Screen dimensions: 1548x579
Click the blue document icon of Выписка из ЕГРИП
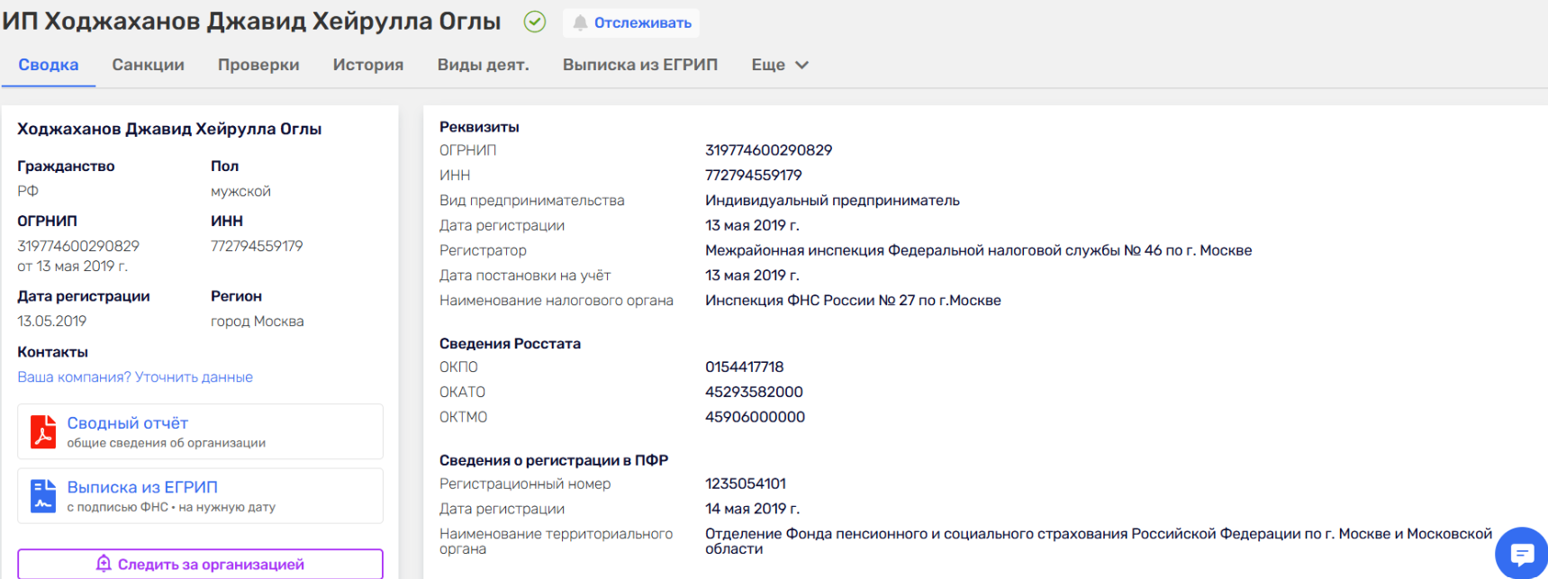[43, 496]
